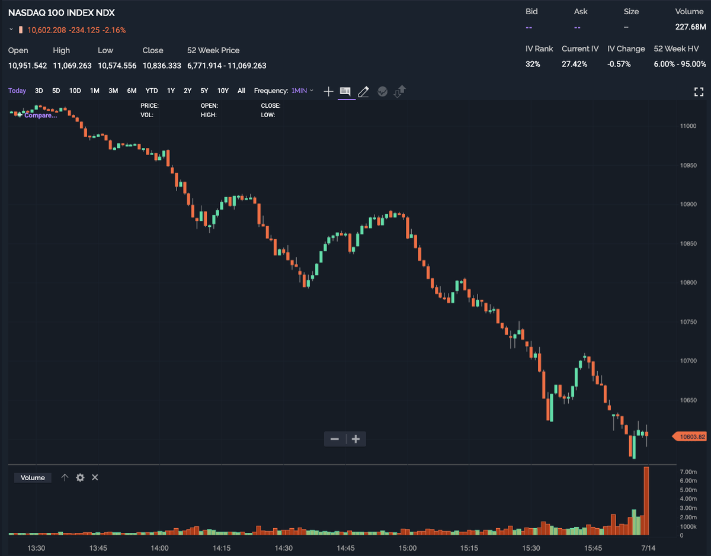Enter fullscreen chart mode

(x=699, y=91)
